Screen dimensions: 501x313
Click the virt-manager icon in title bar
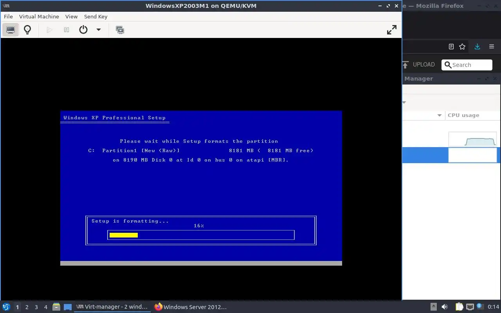tap(6, 5)
